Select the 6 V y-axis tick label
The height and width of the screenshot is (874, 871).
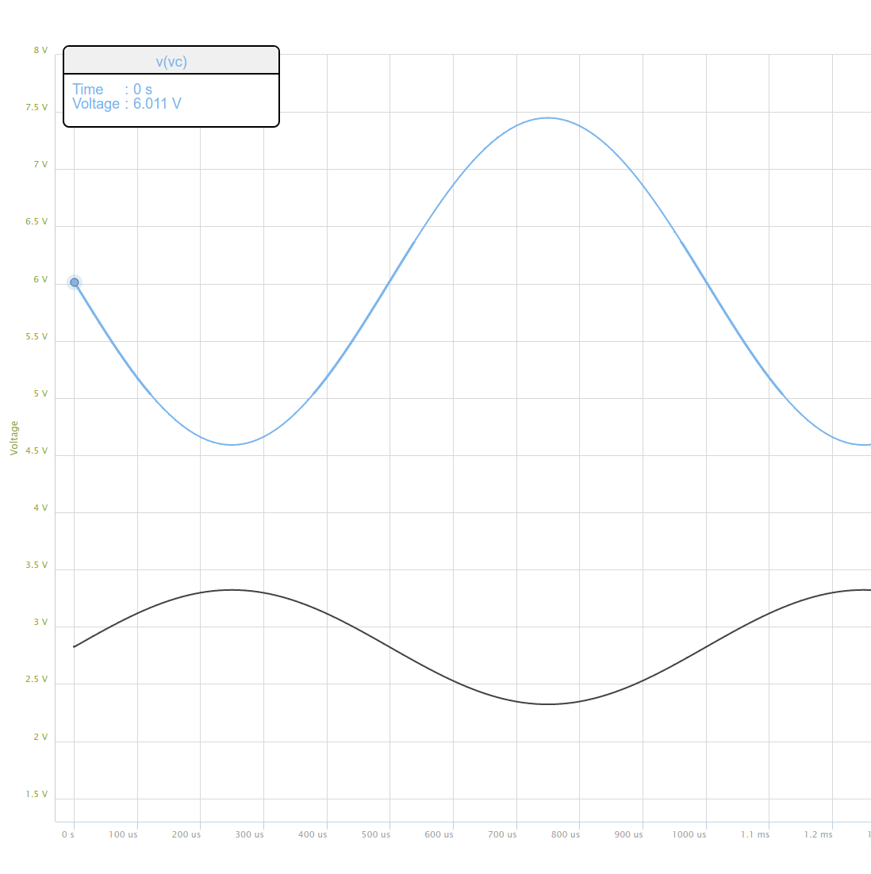pyautogui.click(x=40, y=280)
